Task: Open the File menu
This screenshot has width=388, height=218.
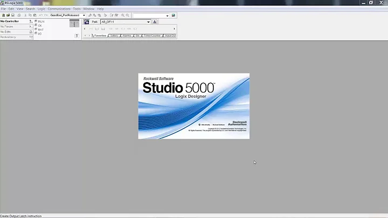Action: tap(3, 9)
